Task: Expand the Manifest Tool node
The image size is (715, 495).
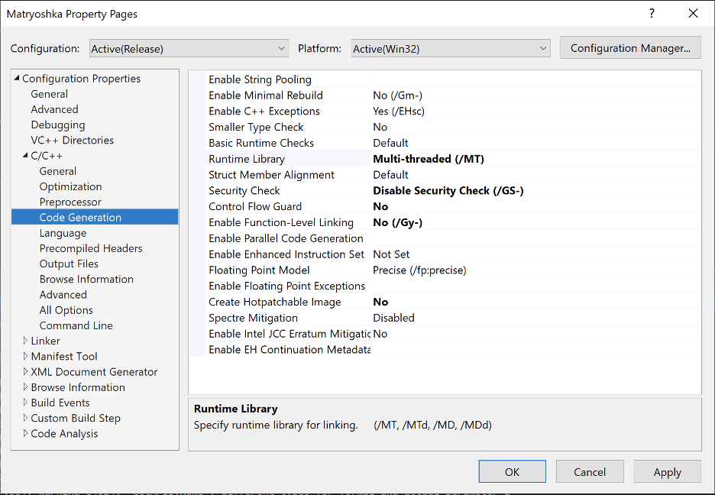Action: pyautogui.click(x=25, y=356)
